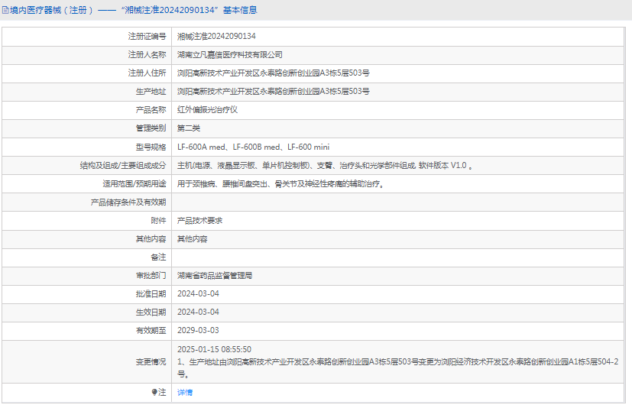This screenshot has height=408, width=632.
Task: Click change timestamp 2025-01-15 08:55:50
Action: [214, 349]
